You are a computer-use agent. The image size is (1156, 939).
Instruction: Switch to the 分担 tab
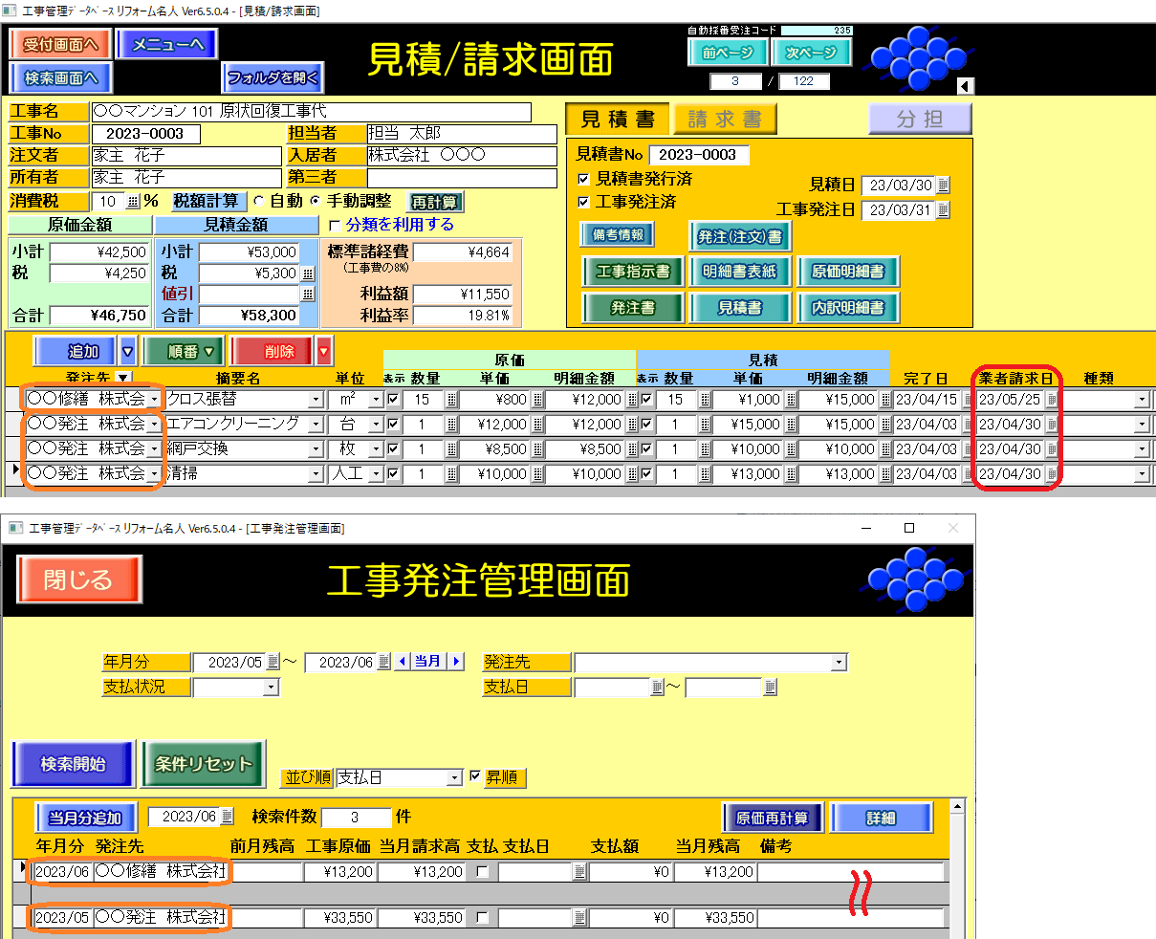point(919,120)
